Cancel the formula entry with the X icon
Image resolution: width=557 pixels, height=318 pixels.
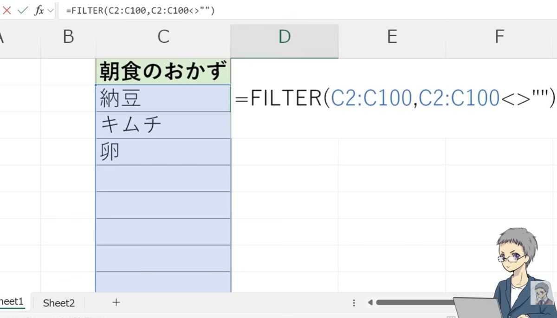pyautogui.click(x=6, y=10)
